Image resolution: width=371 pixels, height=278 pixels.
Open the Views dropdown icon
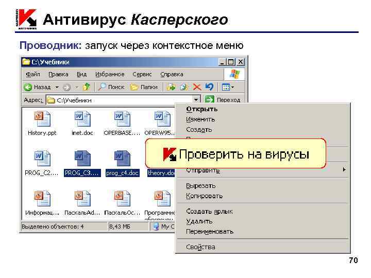pyautogui.click(x=228, y=87)
